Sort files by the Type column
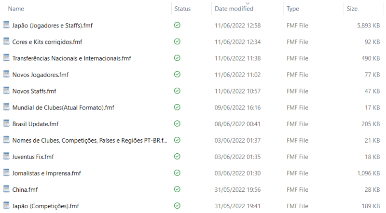The width and height of the screenshot is (386, 213). pyautogui.click(x=293, y=9)
